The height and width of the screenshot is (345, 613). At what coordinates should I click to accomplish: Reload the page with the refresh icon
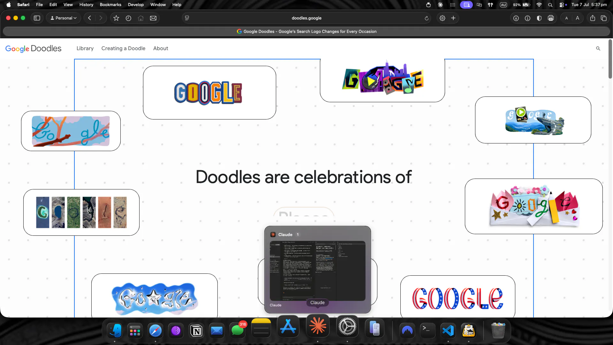click(427, 18)
